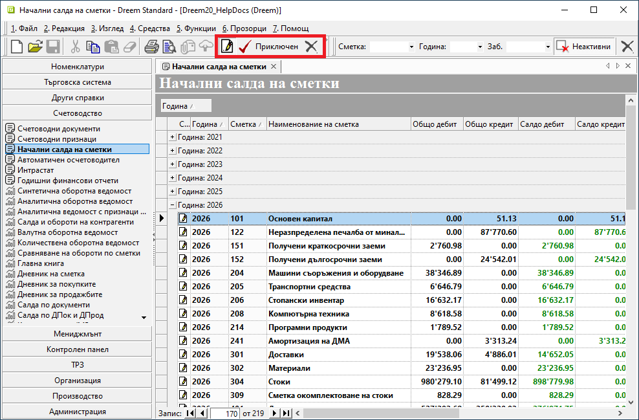639x420 pixels.
Task: Select Главна книга in the sidebar
Action: pos(40,263)
